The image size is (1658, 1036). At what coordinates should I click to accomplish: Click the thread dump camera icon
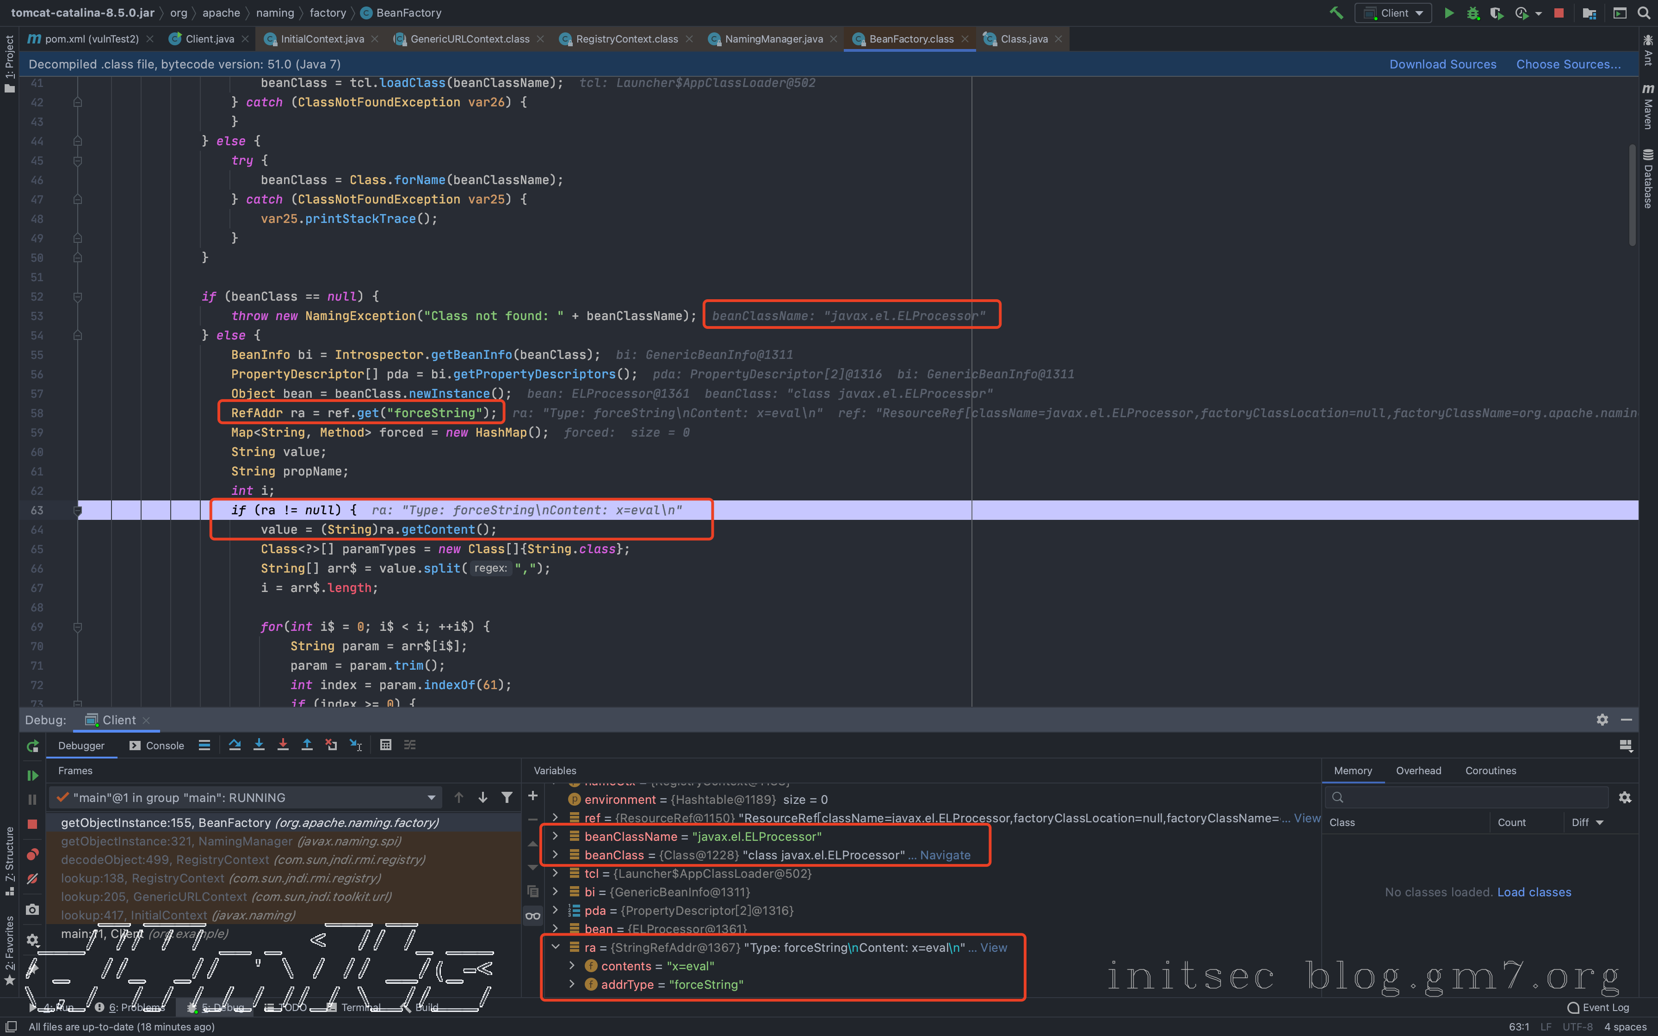coord(32,909)
